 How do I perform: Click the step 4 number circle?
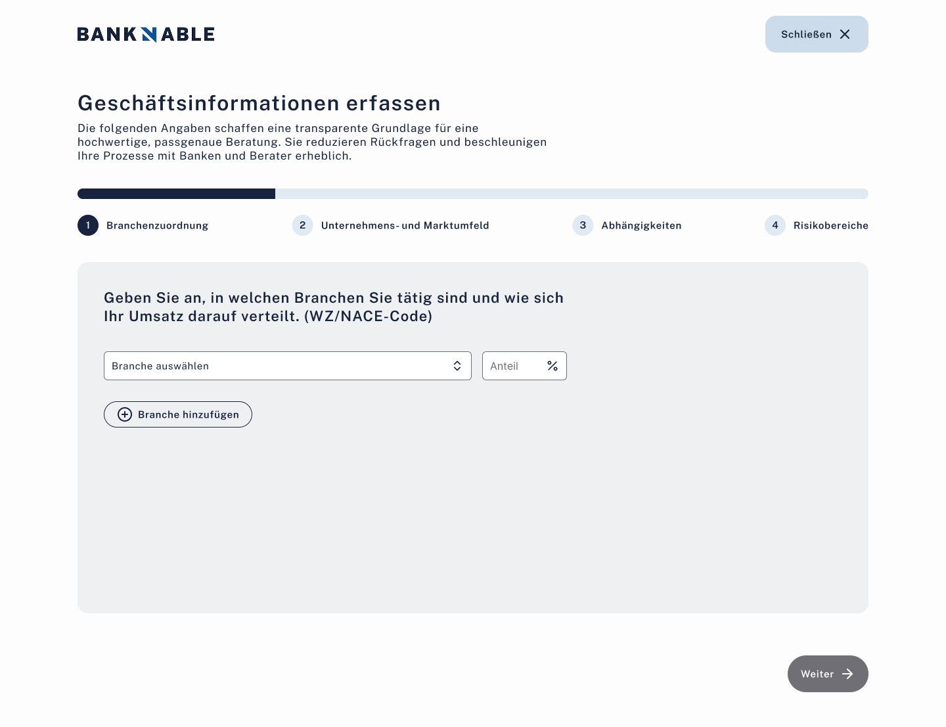[x=775, y=225]
